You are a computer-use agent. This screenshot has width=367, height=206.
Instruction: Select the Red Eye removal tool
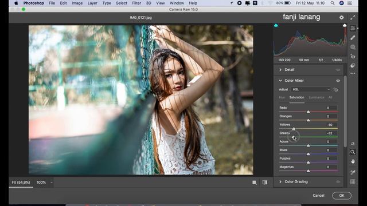coord(353,57)
